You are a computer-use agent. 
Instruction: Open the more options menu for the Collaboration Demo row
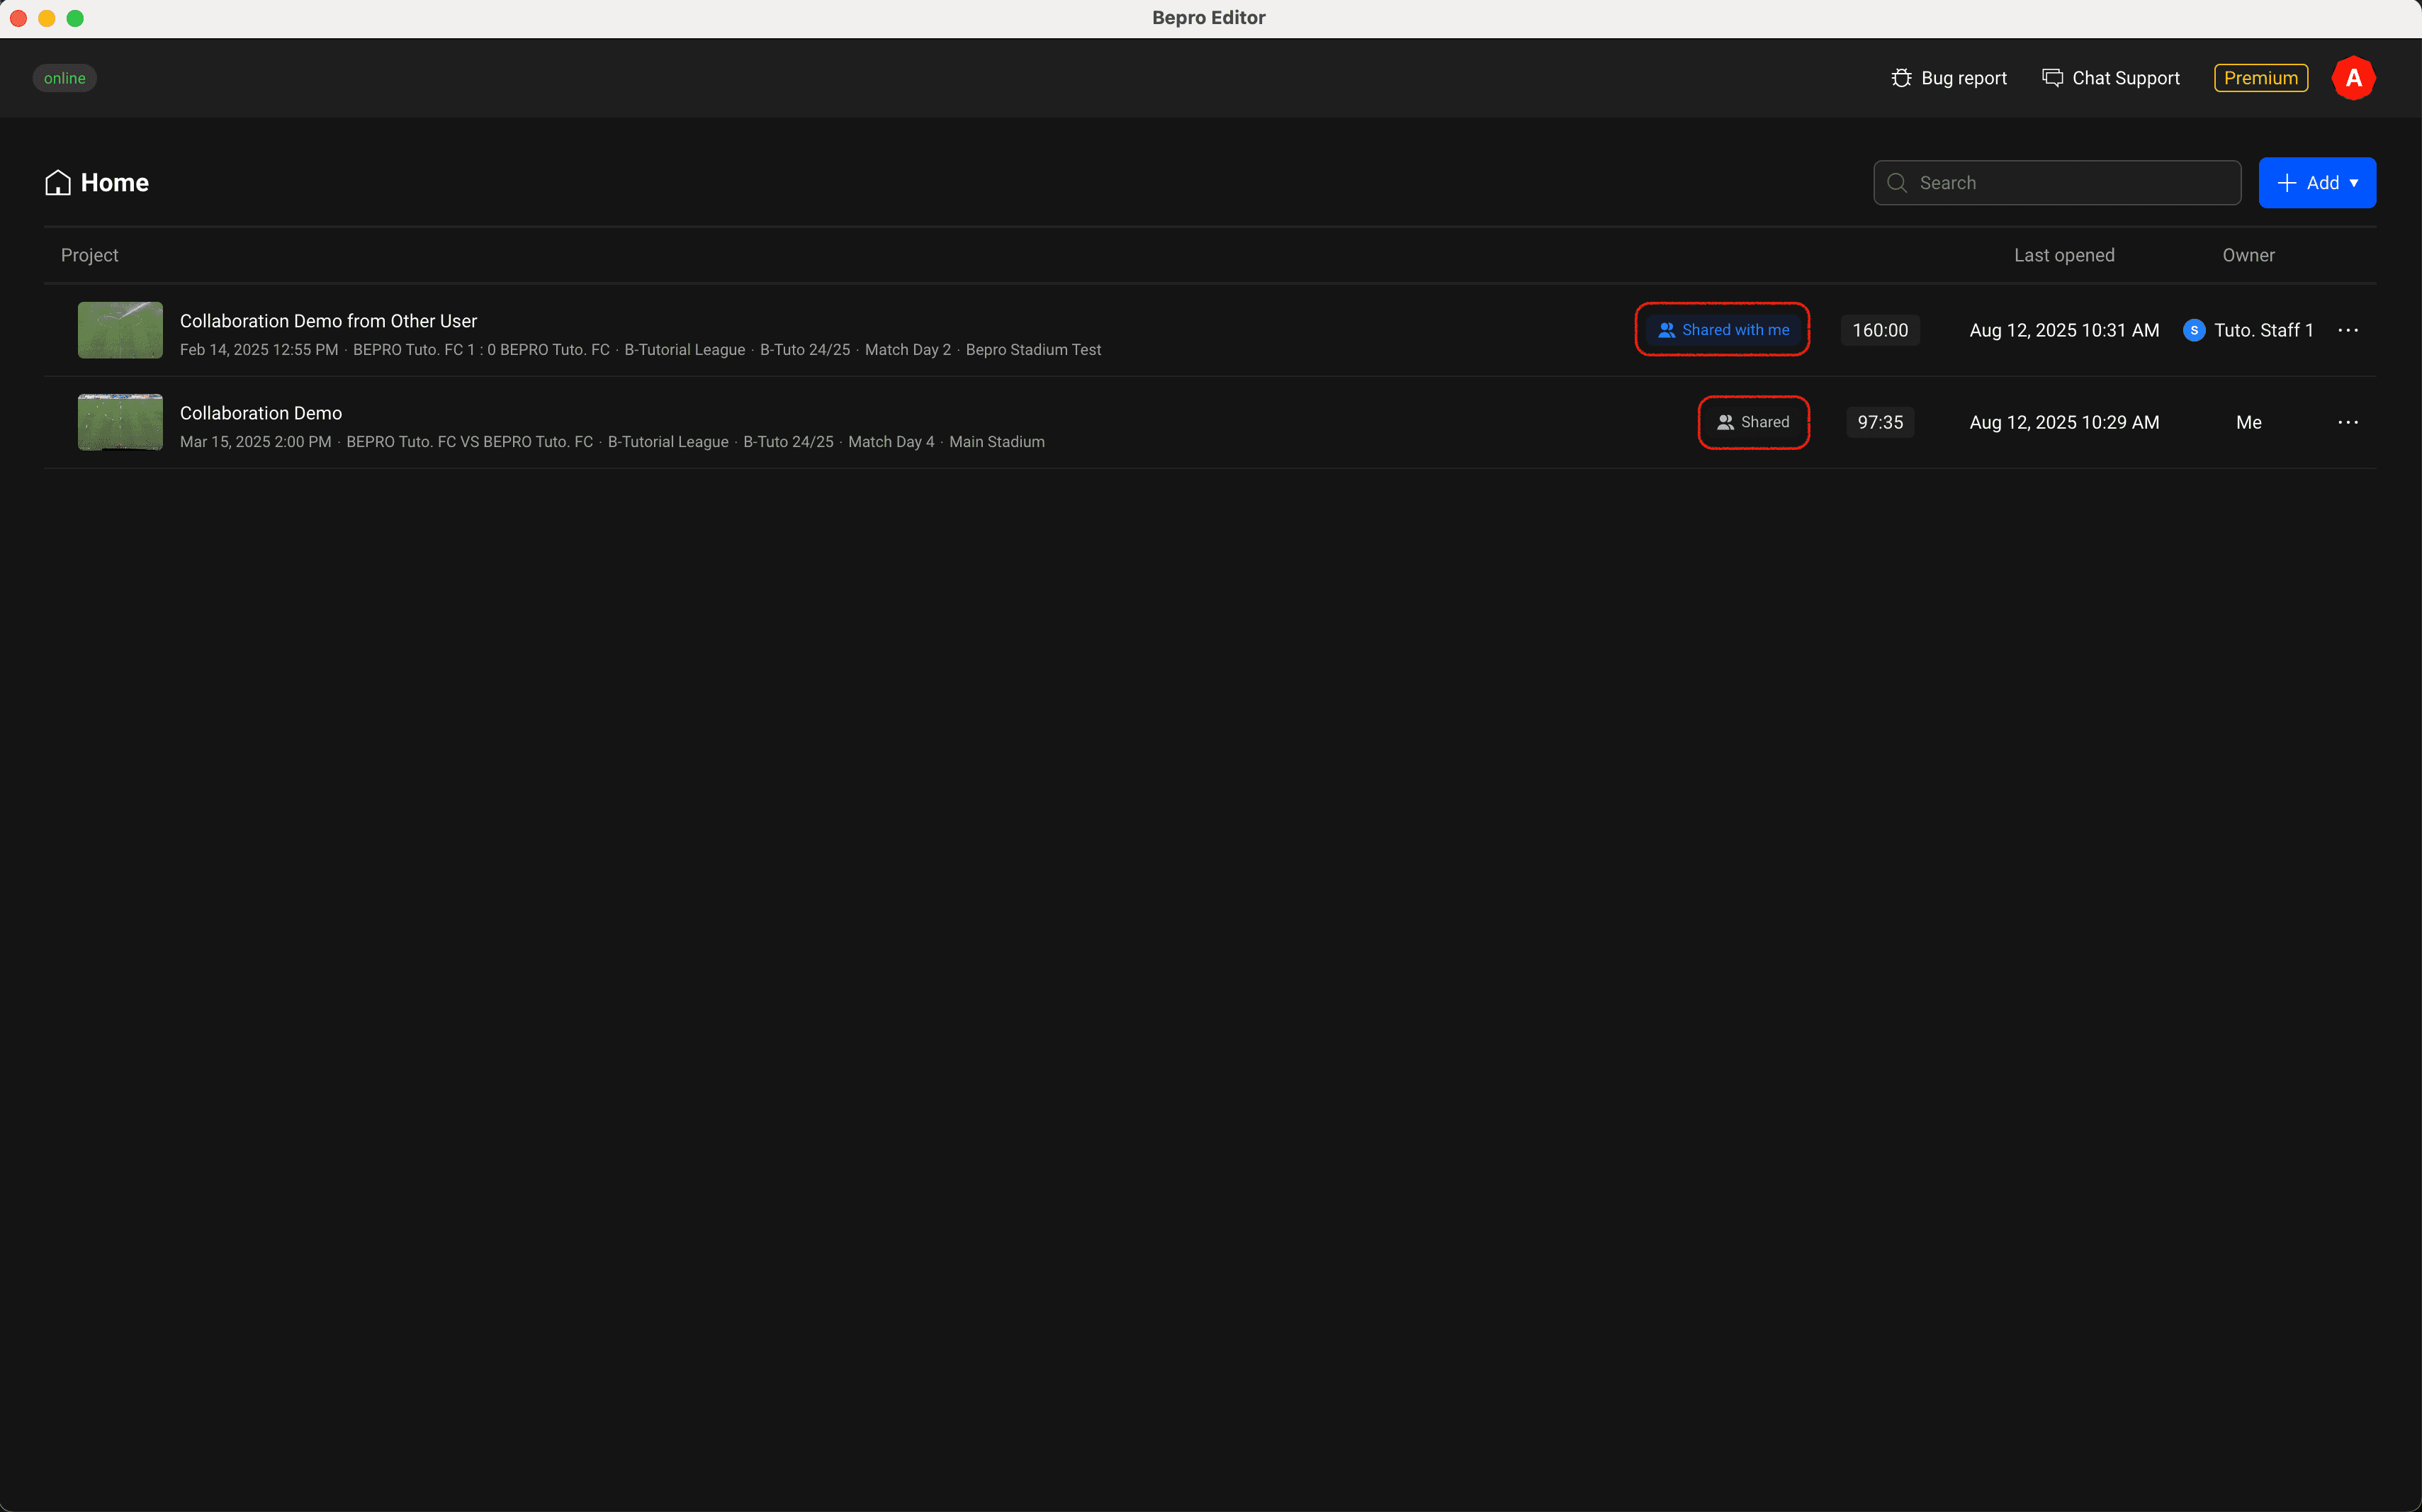tap(2347, 422)
